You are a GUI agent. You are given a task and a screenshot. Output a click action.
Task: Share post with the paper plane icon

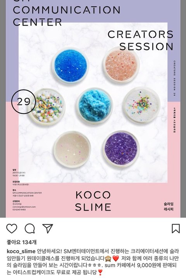pyautogui.click(x=48, y=228)
